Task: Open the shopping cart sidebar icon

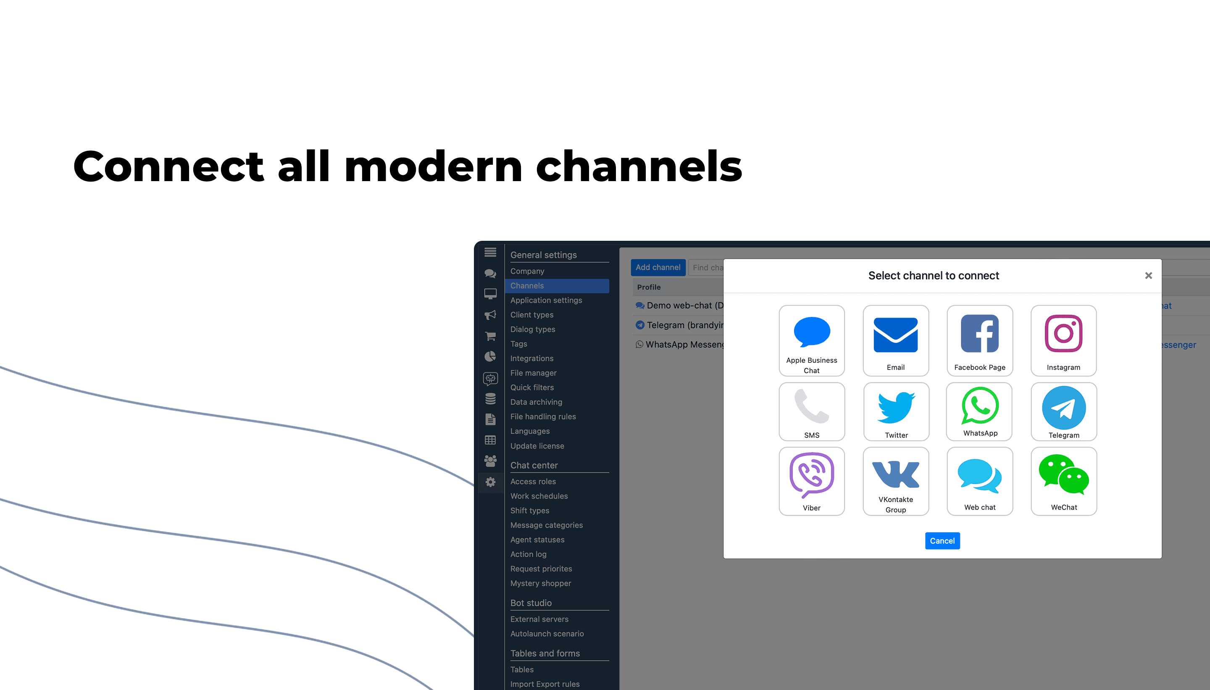Action: 490,336
